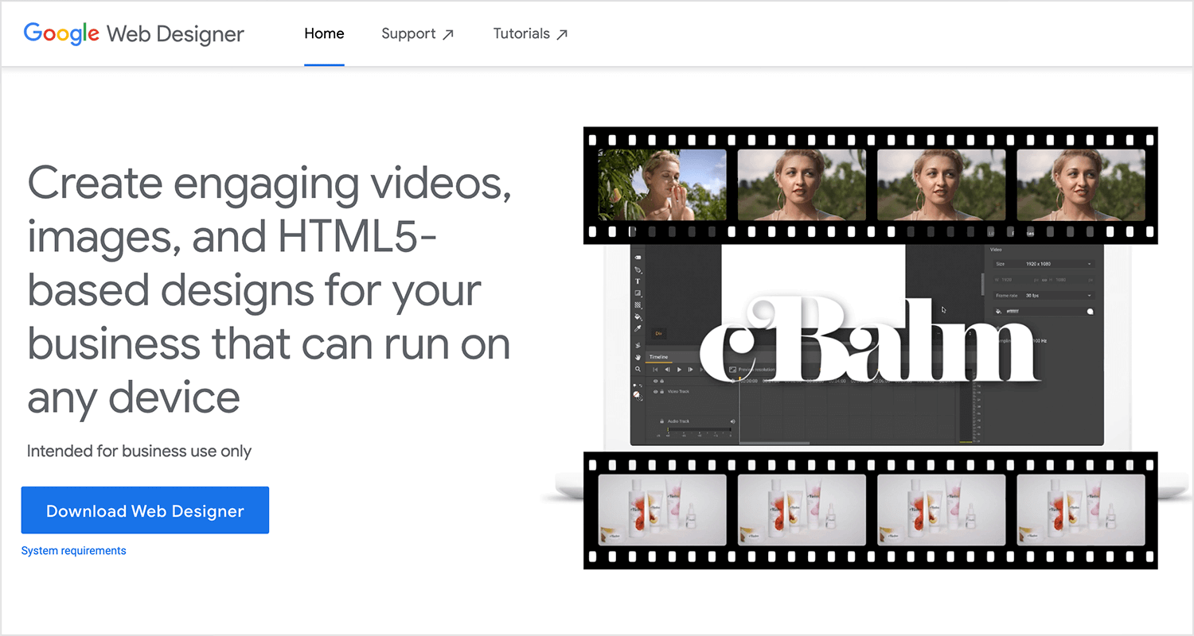Click the swap colors icon in toolbar
The width and height of the screenshot is (1194, 636).
[641, 385]
